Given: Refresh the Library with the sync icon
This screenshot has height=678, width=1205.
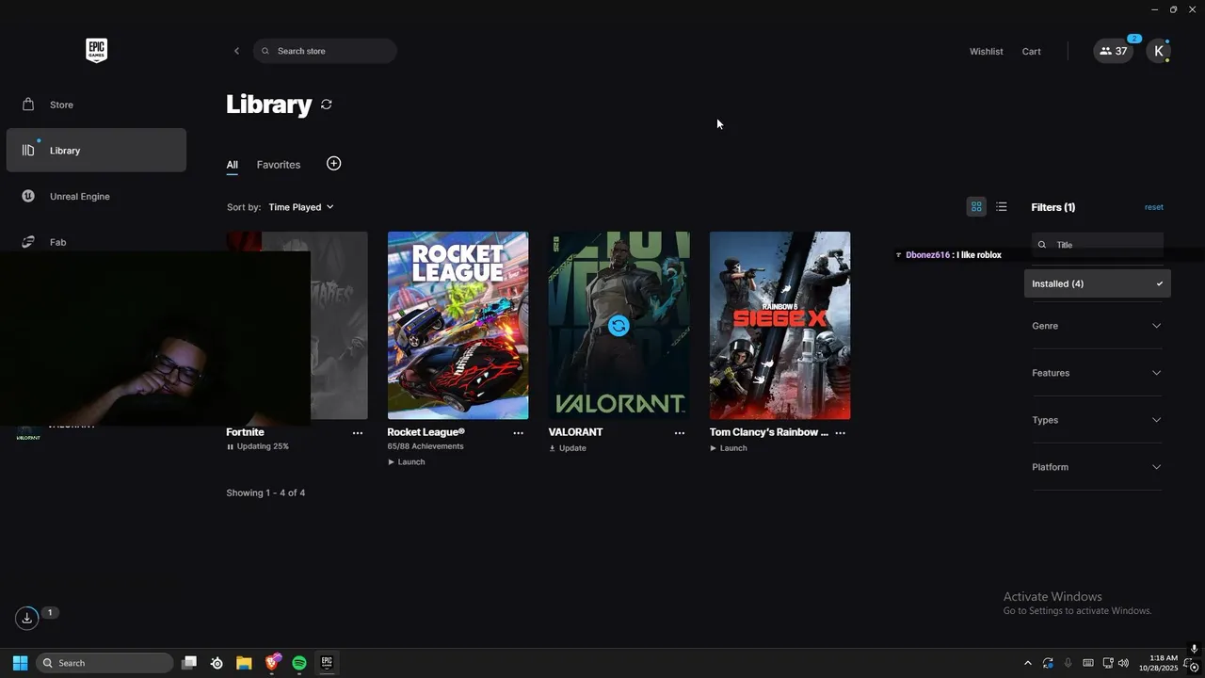Looking at the screenshot, I should click(327, 105).
